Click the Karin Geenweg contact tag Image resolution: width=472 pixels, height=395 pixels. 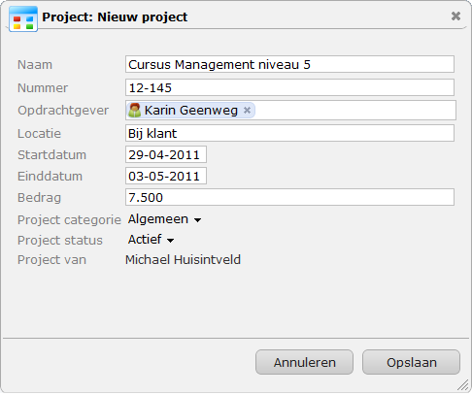click(191, 111)
